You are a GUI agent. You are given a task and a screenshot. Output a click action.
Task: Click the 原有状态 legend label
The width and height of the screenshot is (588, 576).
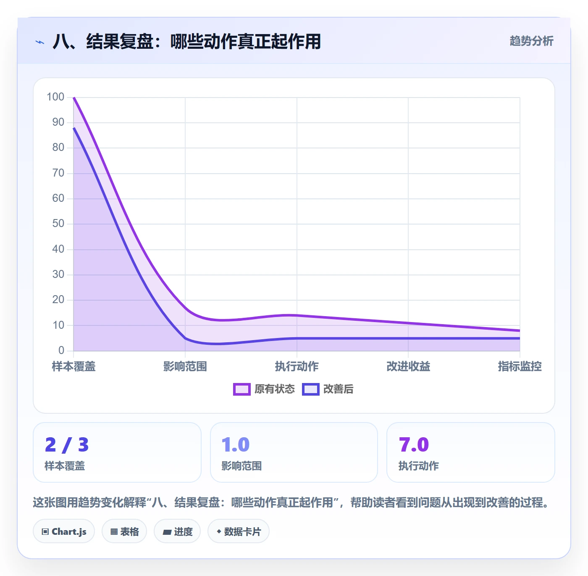coord(275,389)
